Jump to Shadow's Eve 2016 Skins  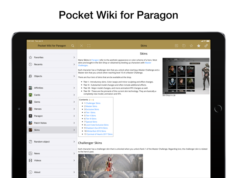[97, 128]
